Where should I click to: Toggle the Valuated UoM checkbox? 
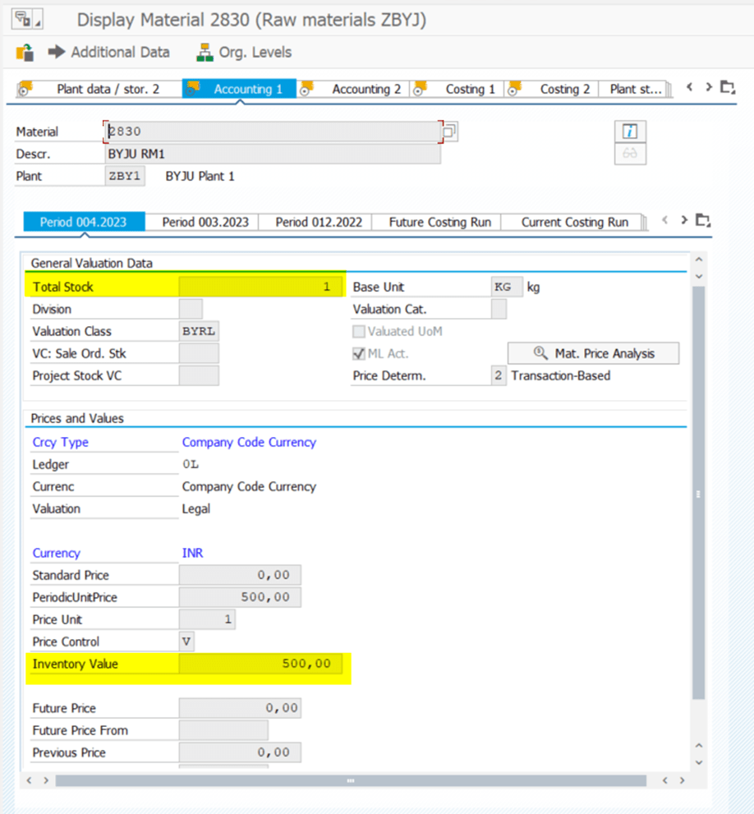359,332
